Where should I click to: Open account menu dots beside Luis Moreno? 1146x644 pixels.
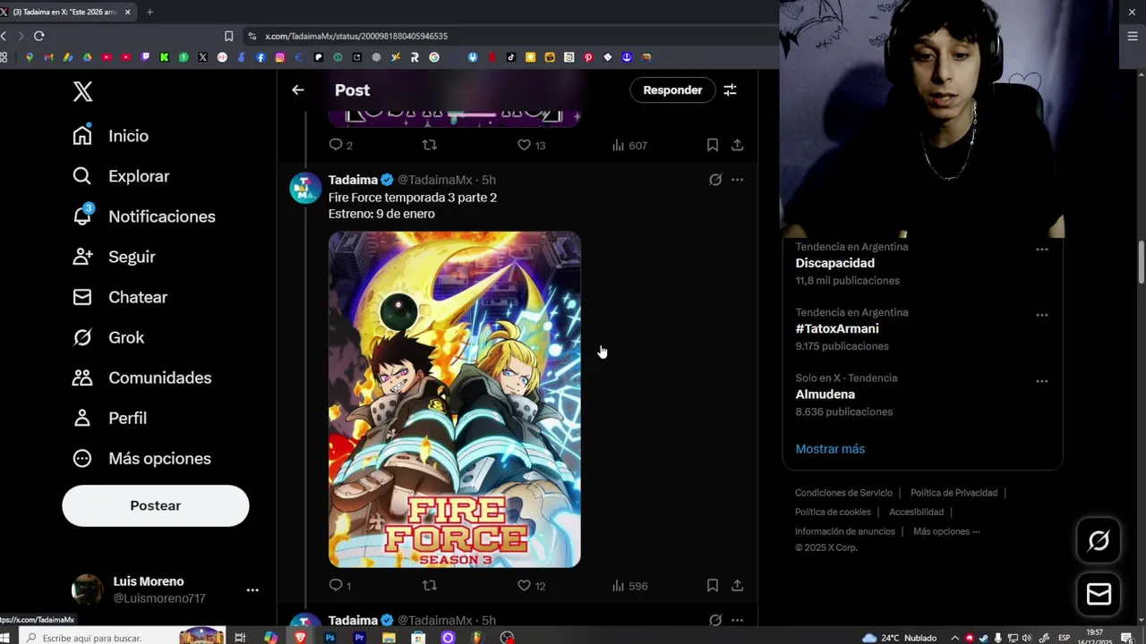coord(252,589)
